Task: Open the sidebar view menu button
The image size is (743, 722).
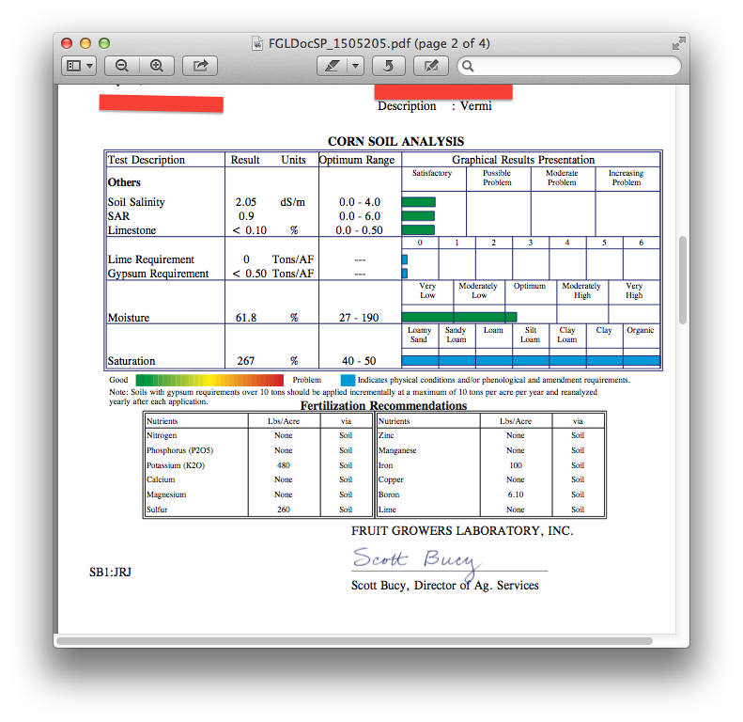Action: (x=78, y=66)
